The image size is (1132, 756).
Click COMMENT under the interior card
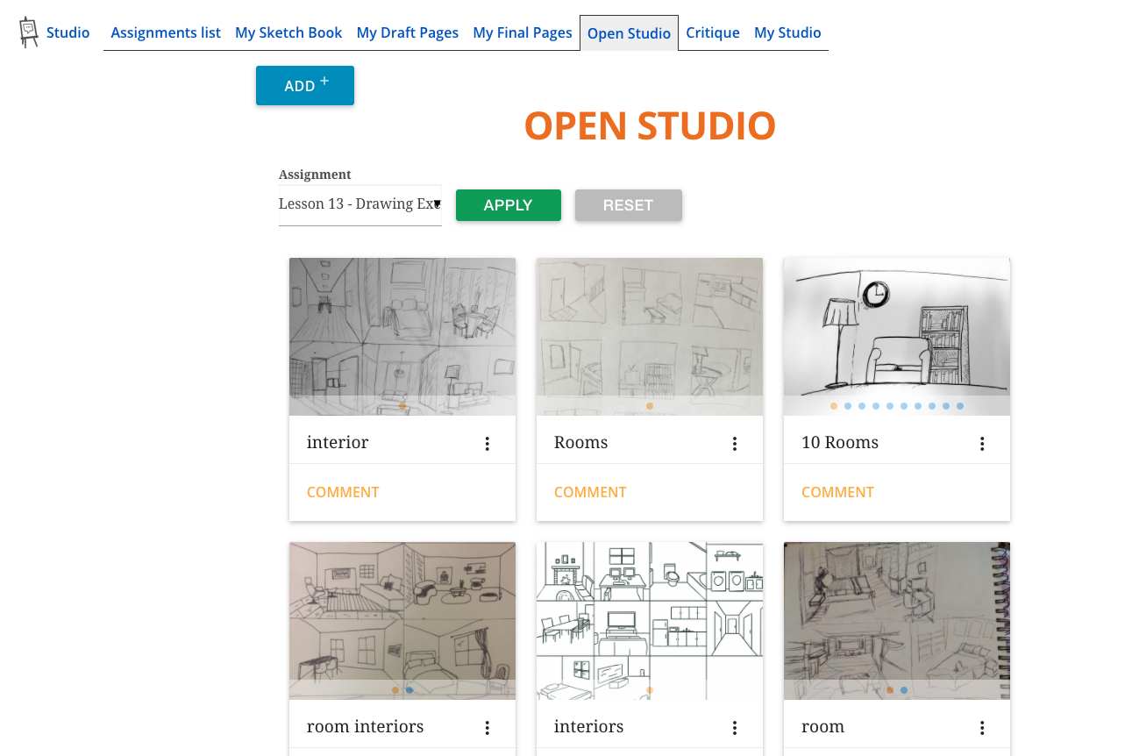pyautogui.click(x=343, y=492)
